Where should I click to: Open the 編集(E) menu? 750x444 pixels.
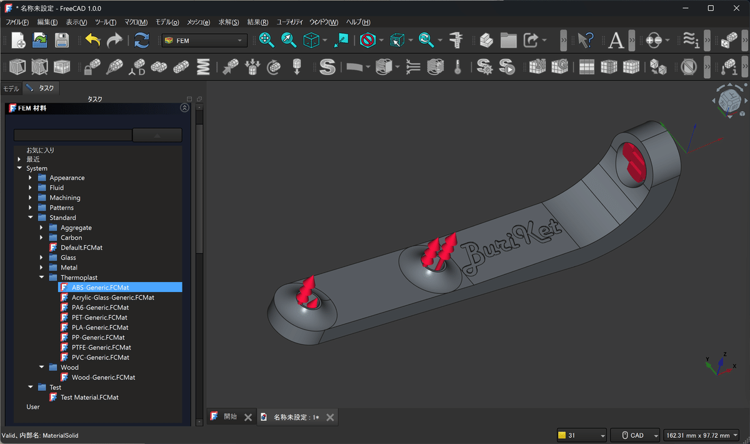(47, 22)
